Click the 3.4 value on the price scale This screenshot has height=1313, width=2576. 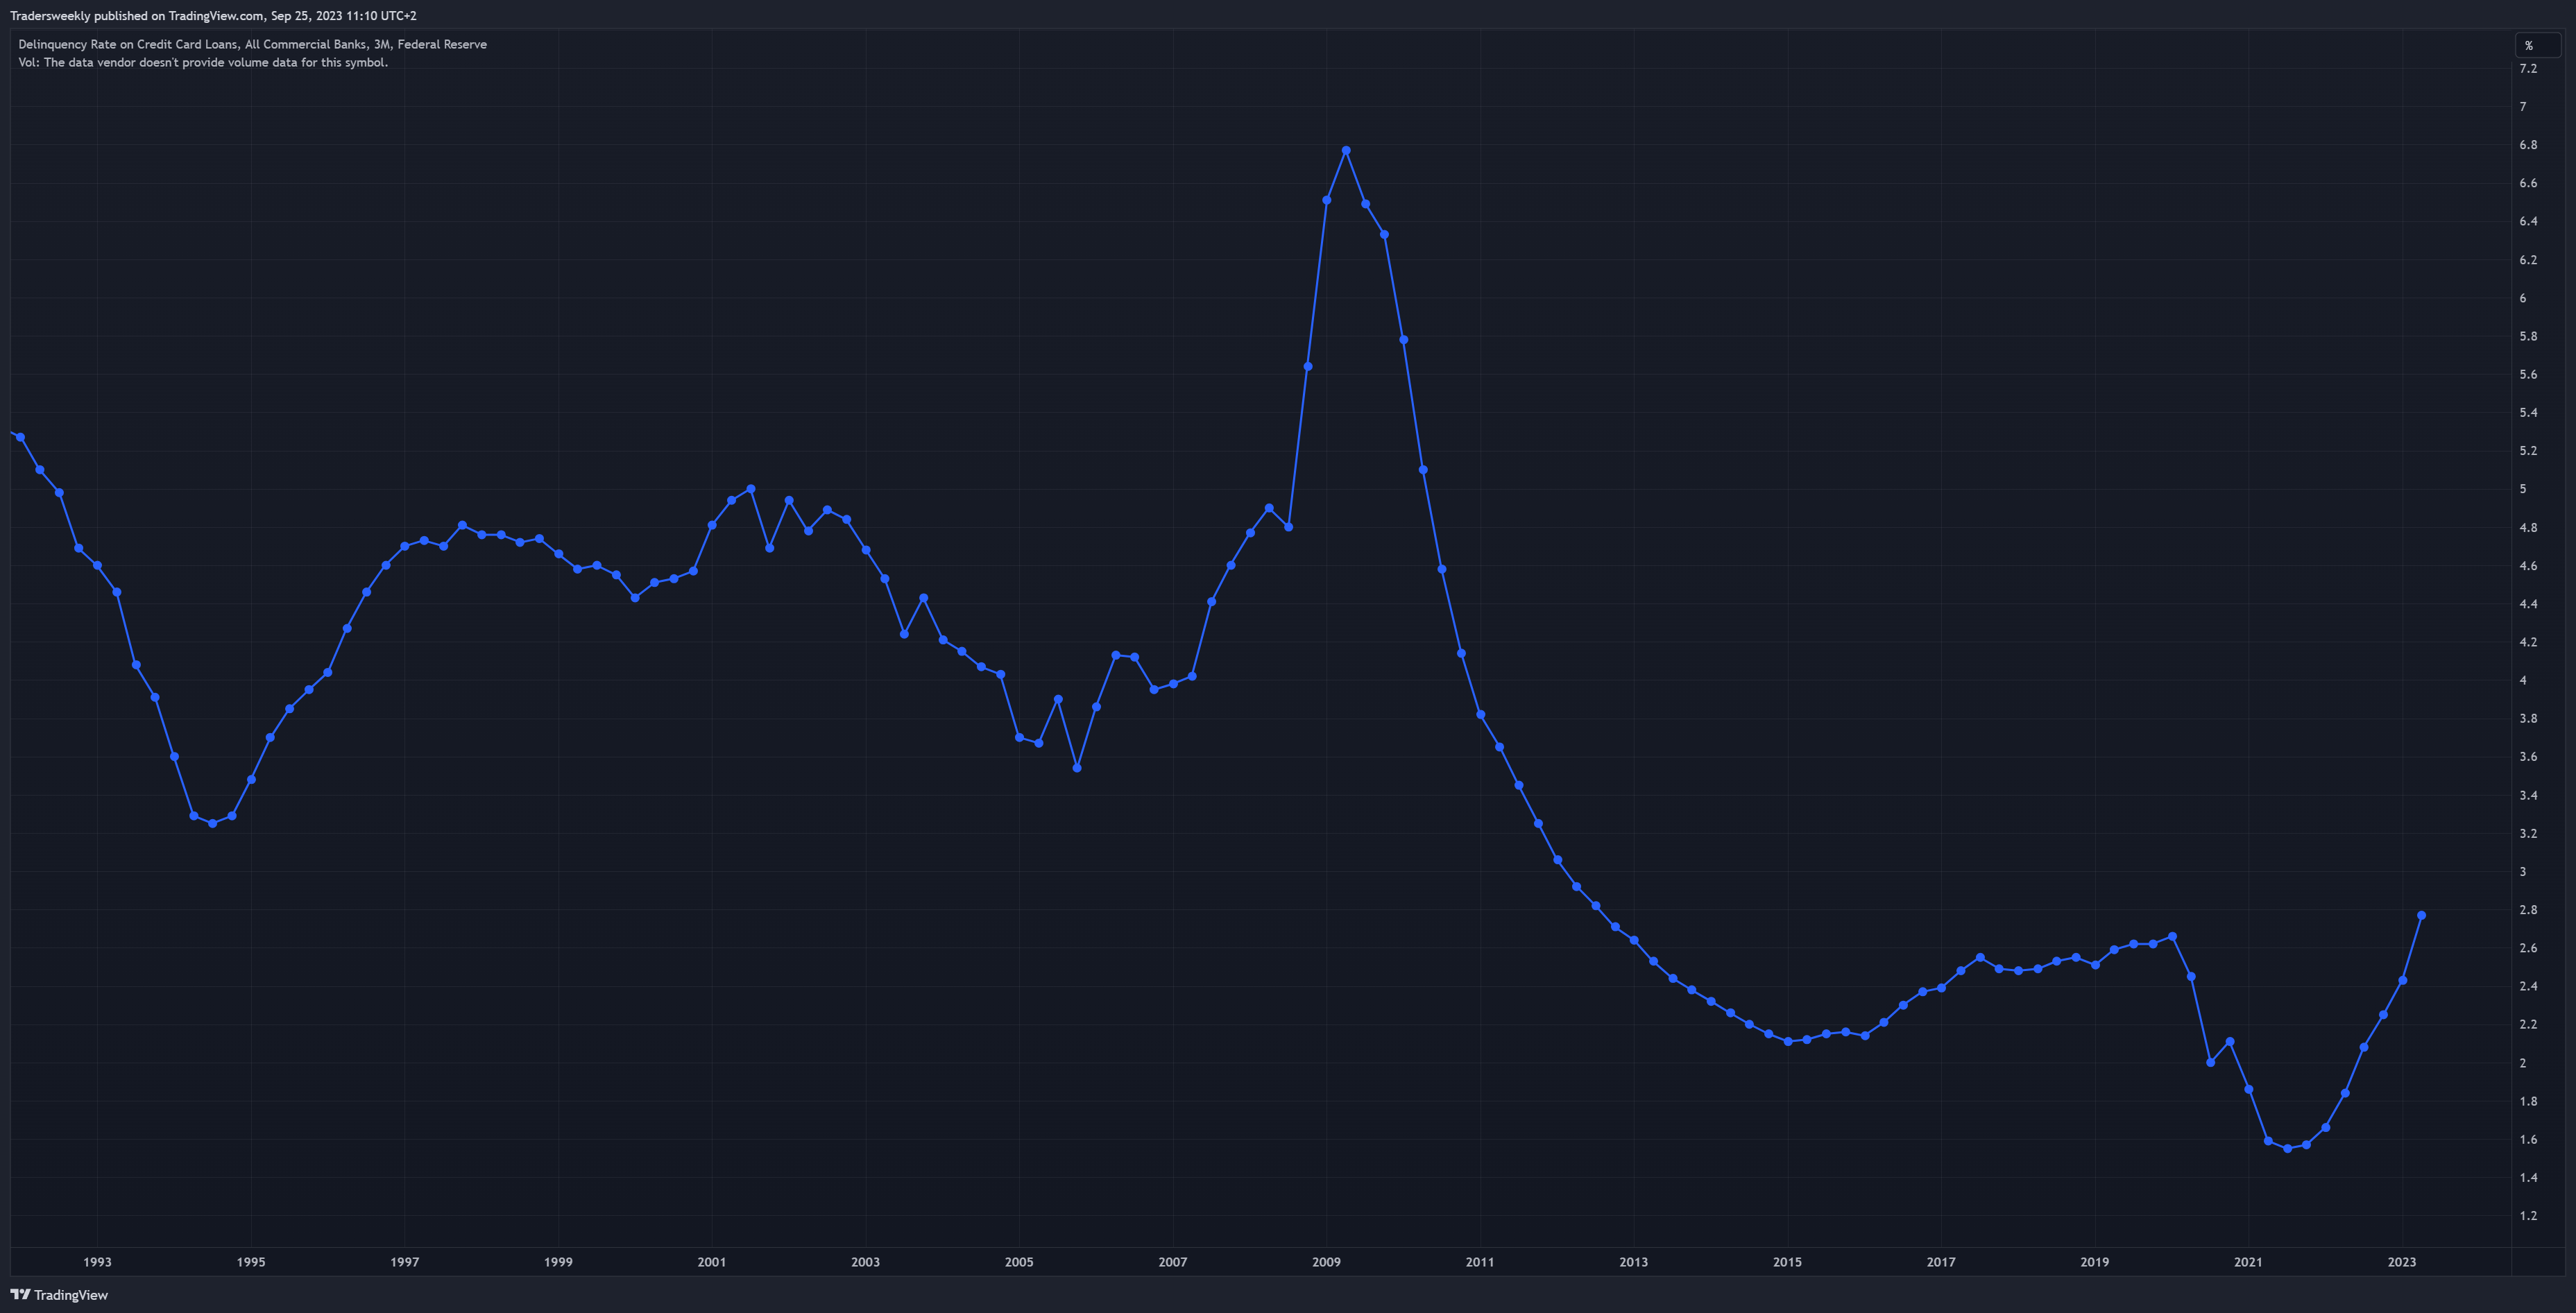[2528, 796]
